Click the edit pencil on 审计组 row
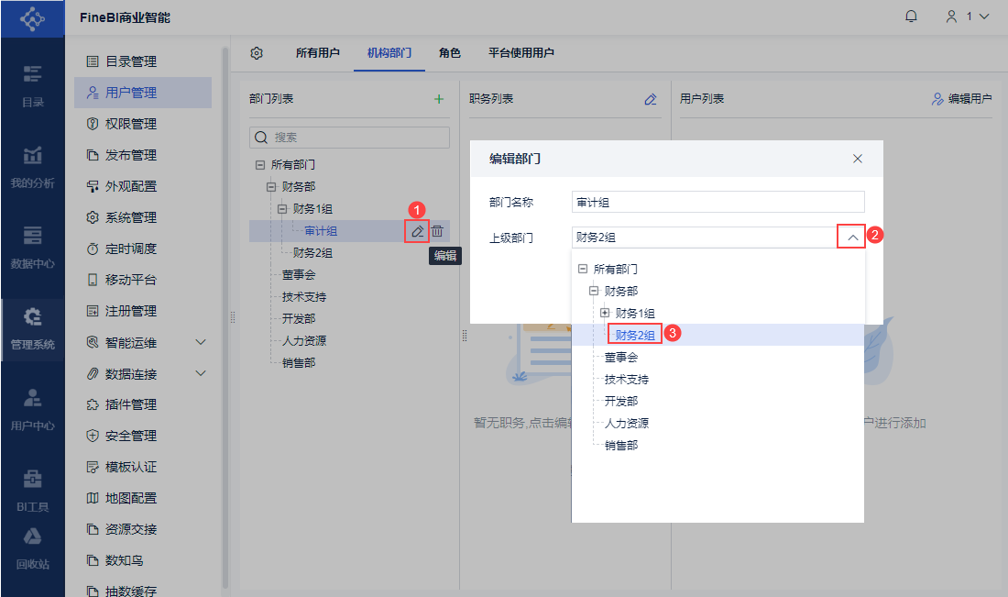This screenshot has width=1008, height=597. point(417,231)
